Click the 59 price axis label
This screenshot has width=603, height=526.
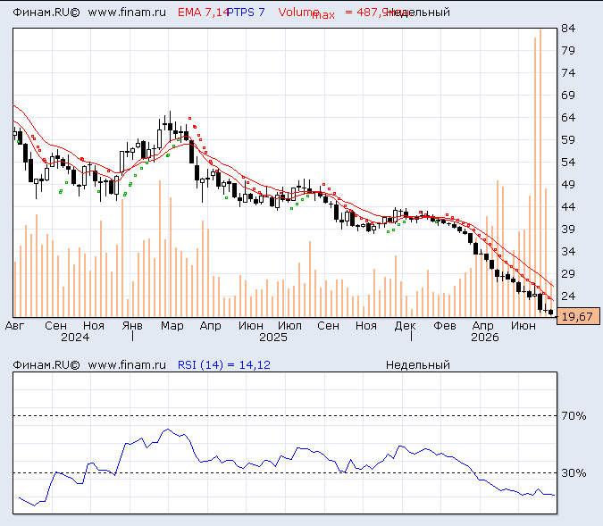click(x=568, y=139)
